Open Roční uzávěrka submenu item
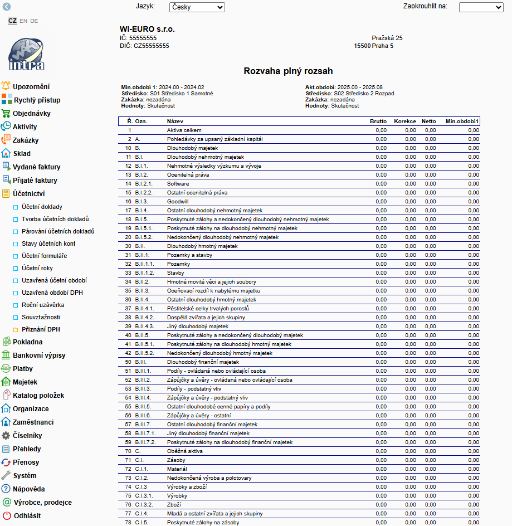 [x=43, y=305]
